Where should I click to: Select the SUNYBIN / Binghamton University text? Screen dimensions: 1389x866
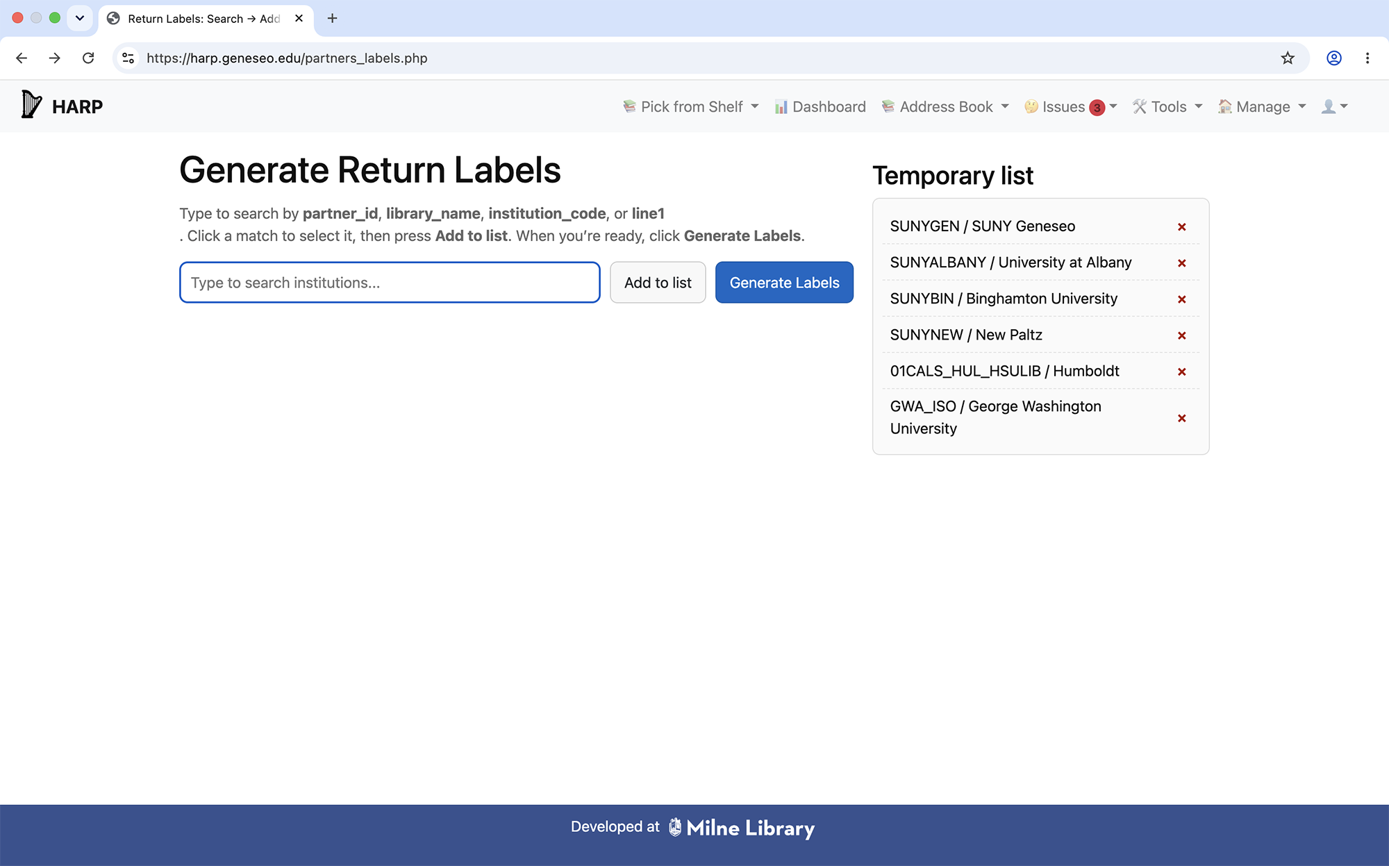1004,299
